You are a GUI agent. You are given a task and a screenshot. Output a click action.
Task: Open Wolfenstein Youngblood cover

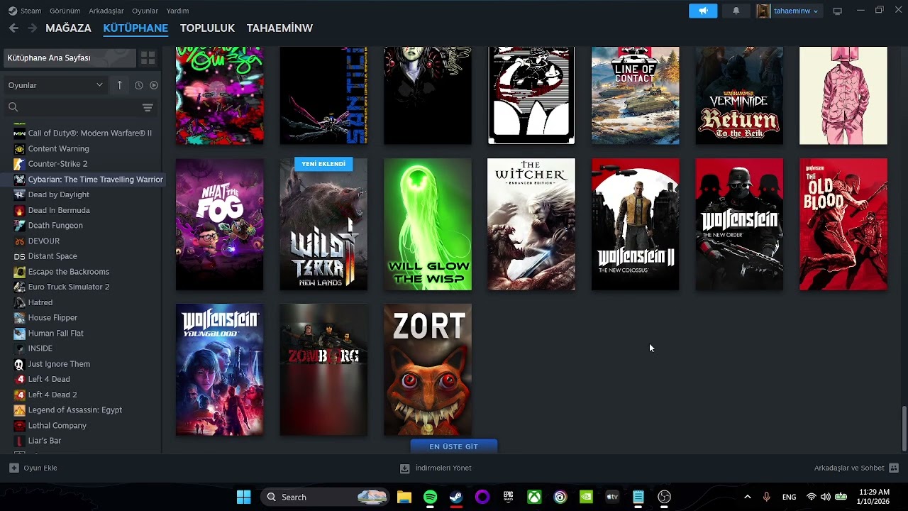coord(220,370)
